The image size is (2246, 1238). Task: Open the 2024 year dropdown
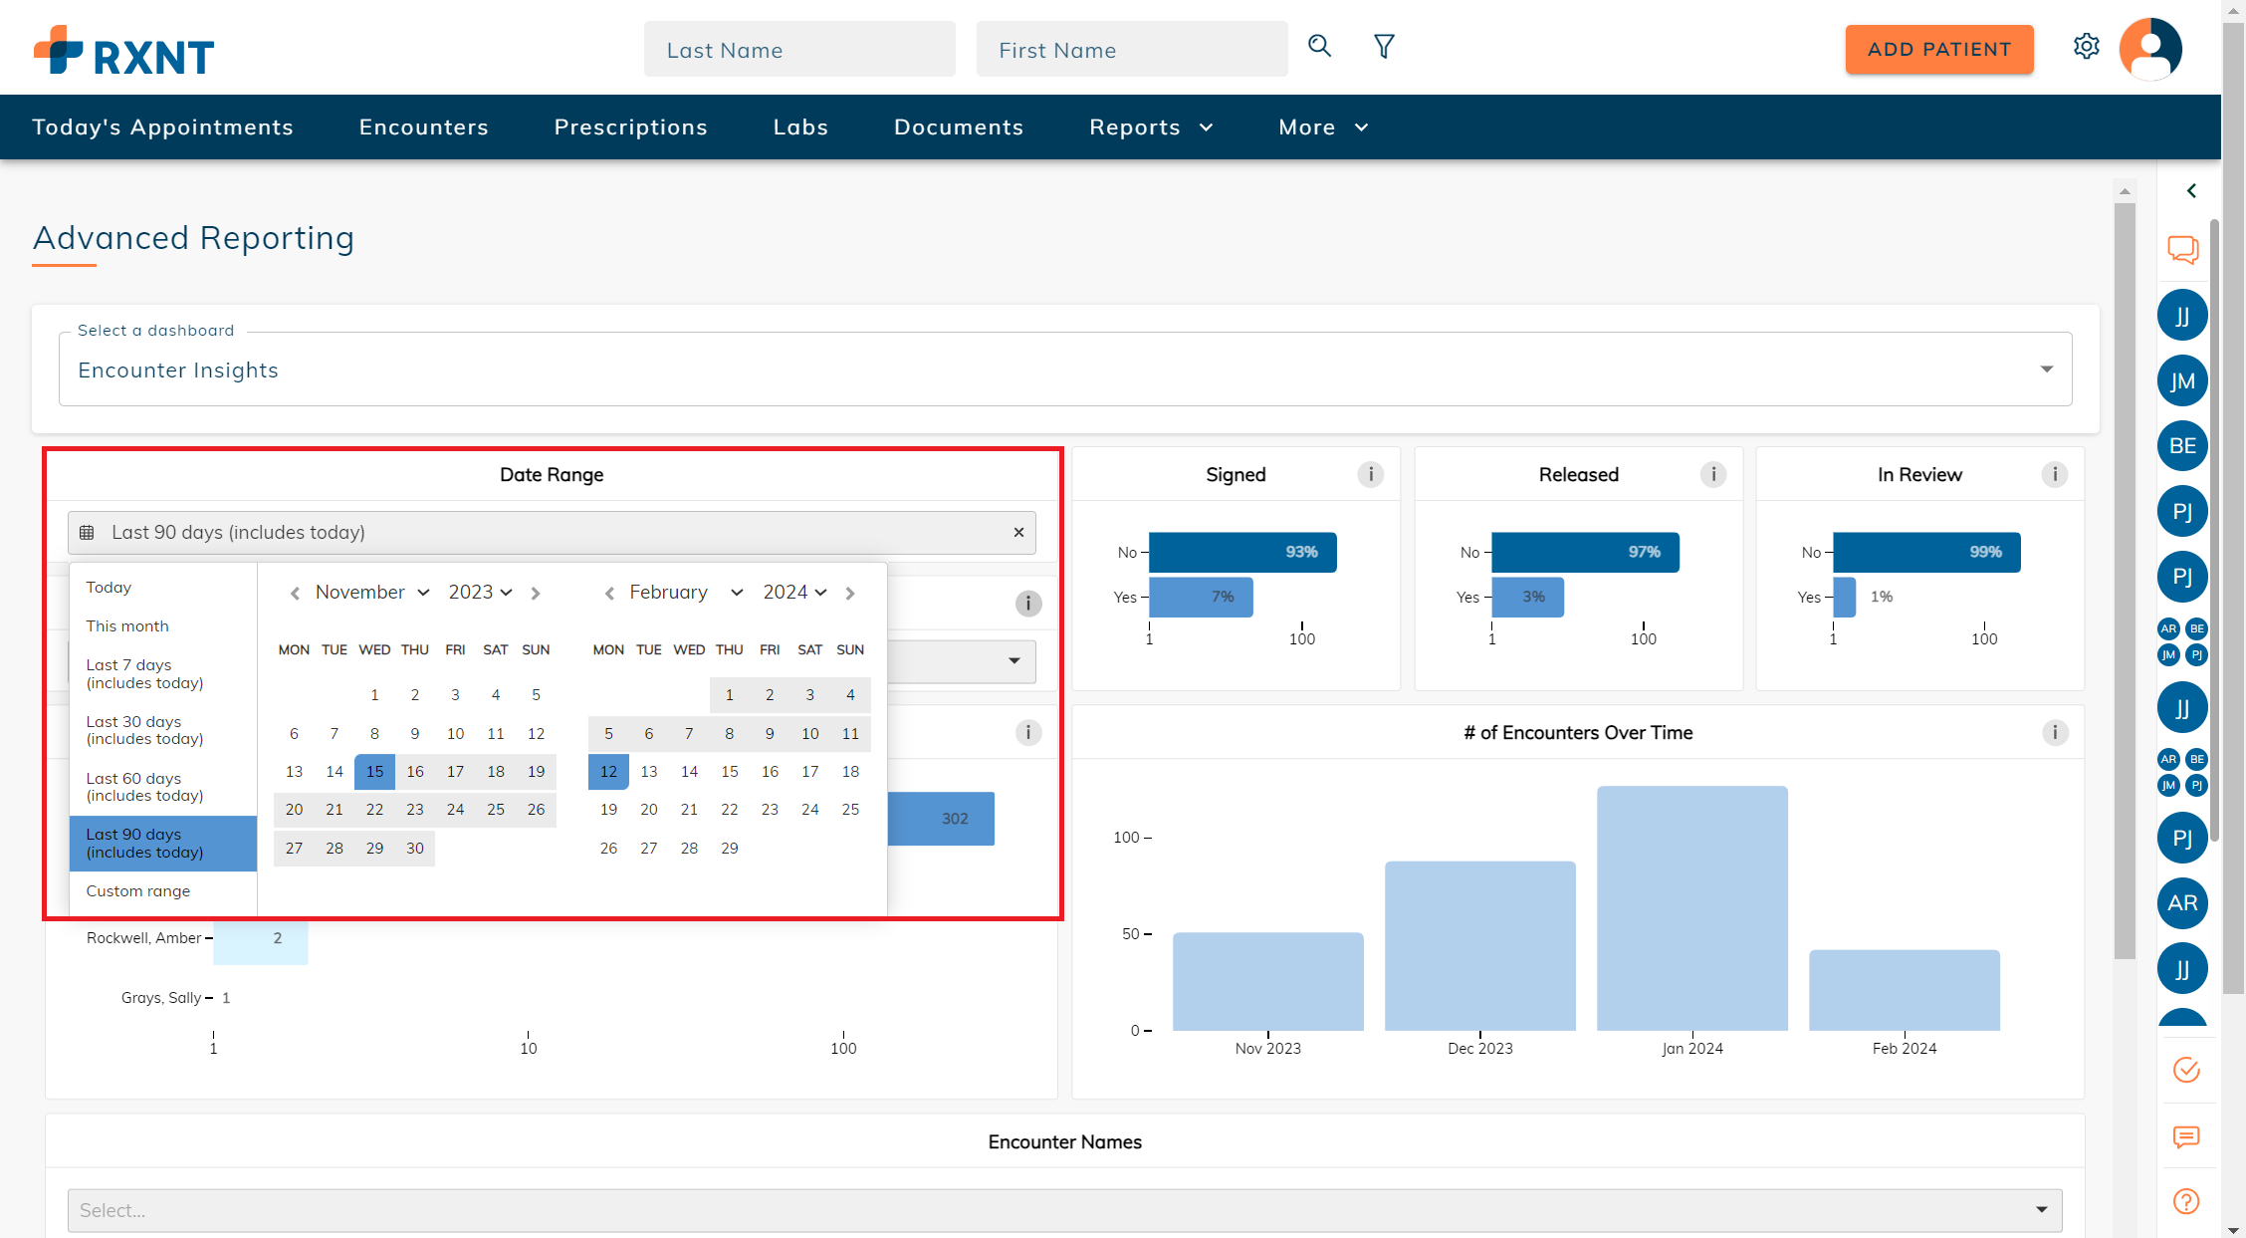(794, 592)
